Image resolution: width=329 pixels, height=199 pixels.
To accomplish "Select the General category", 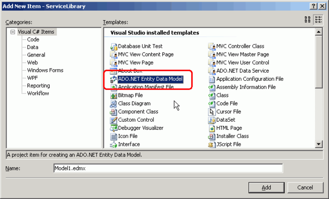I will point(36,55).
